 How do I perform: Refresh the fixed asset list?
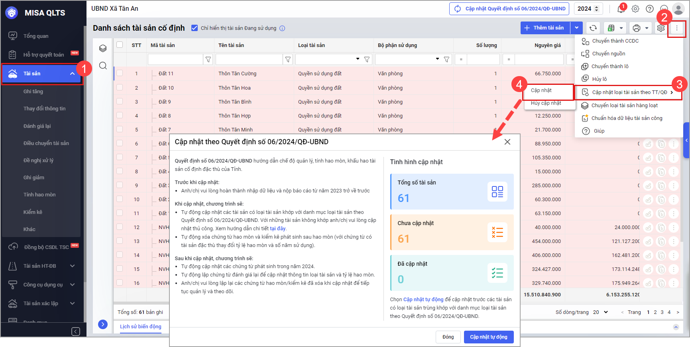coord(593,28)
